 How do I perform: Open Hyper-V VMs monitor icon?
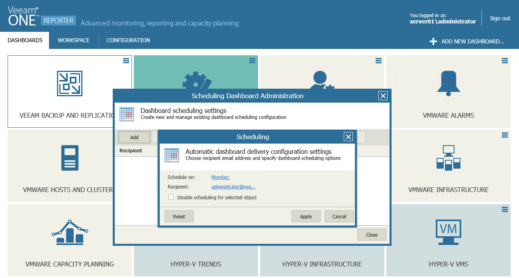click(x=448, y=232)
